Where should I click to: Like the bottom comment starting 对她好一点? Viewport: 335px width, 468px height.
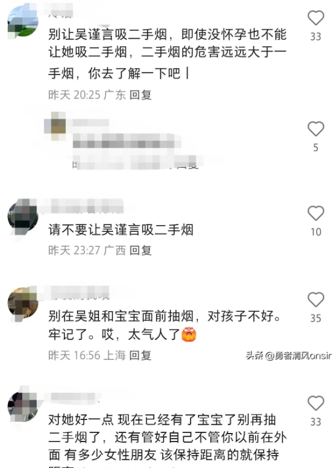tap(315, 403)
